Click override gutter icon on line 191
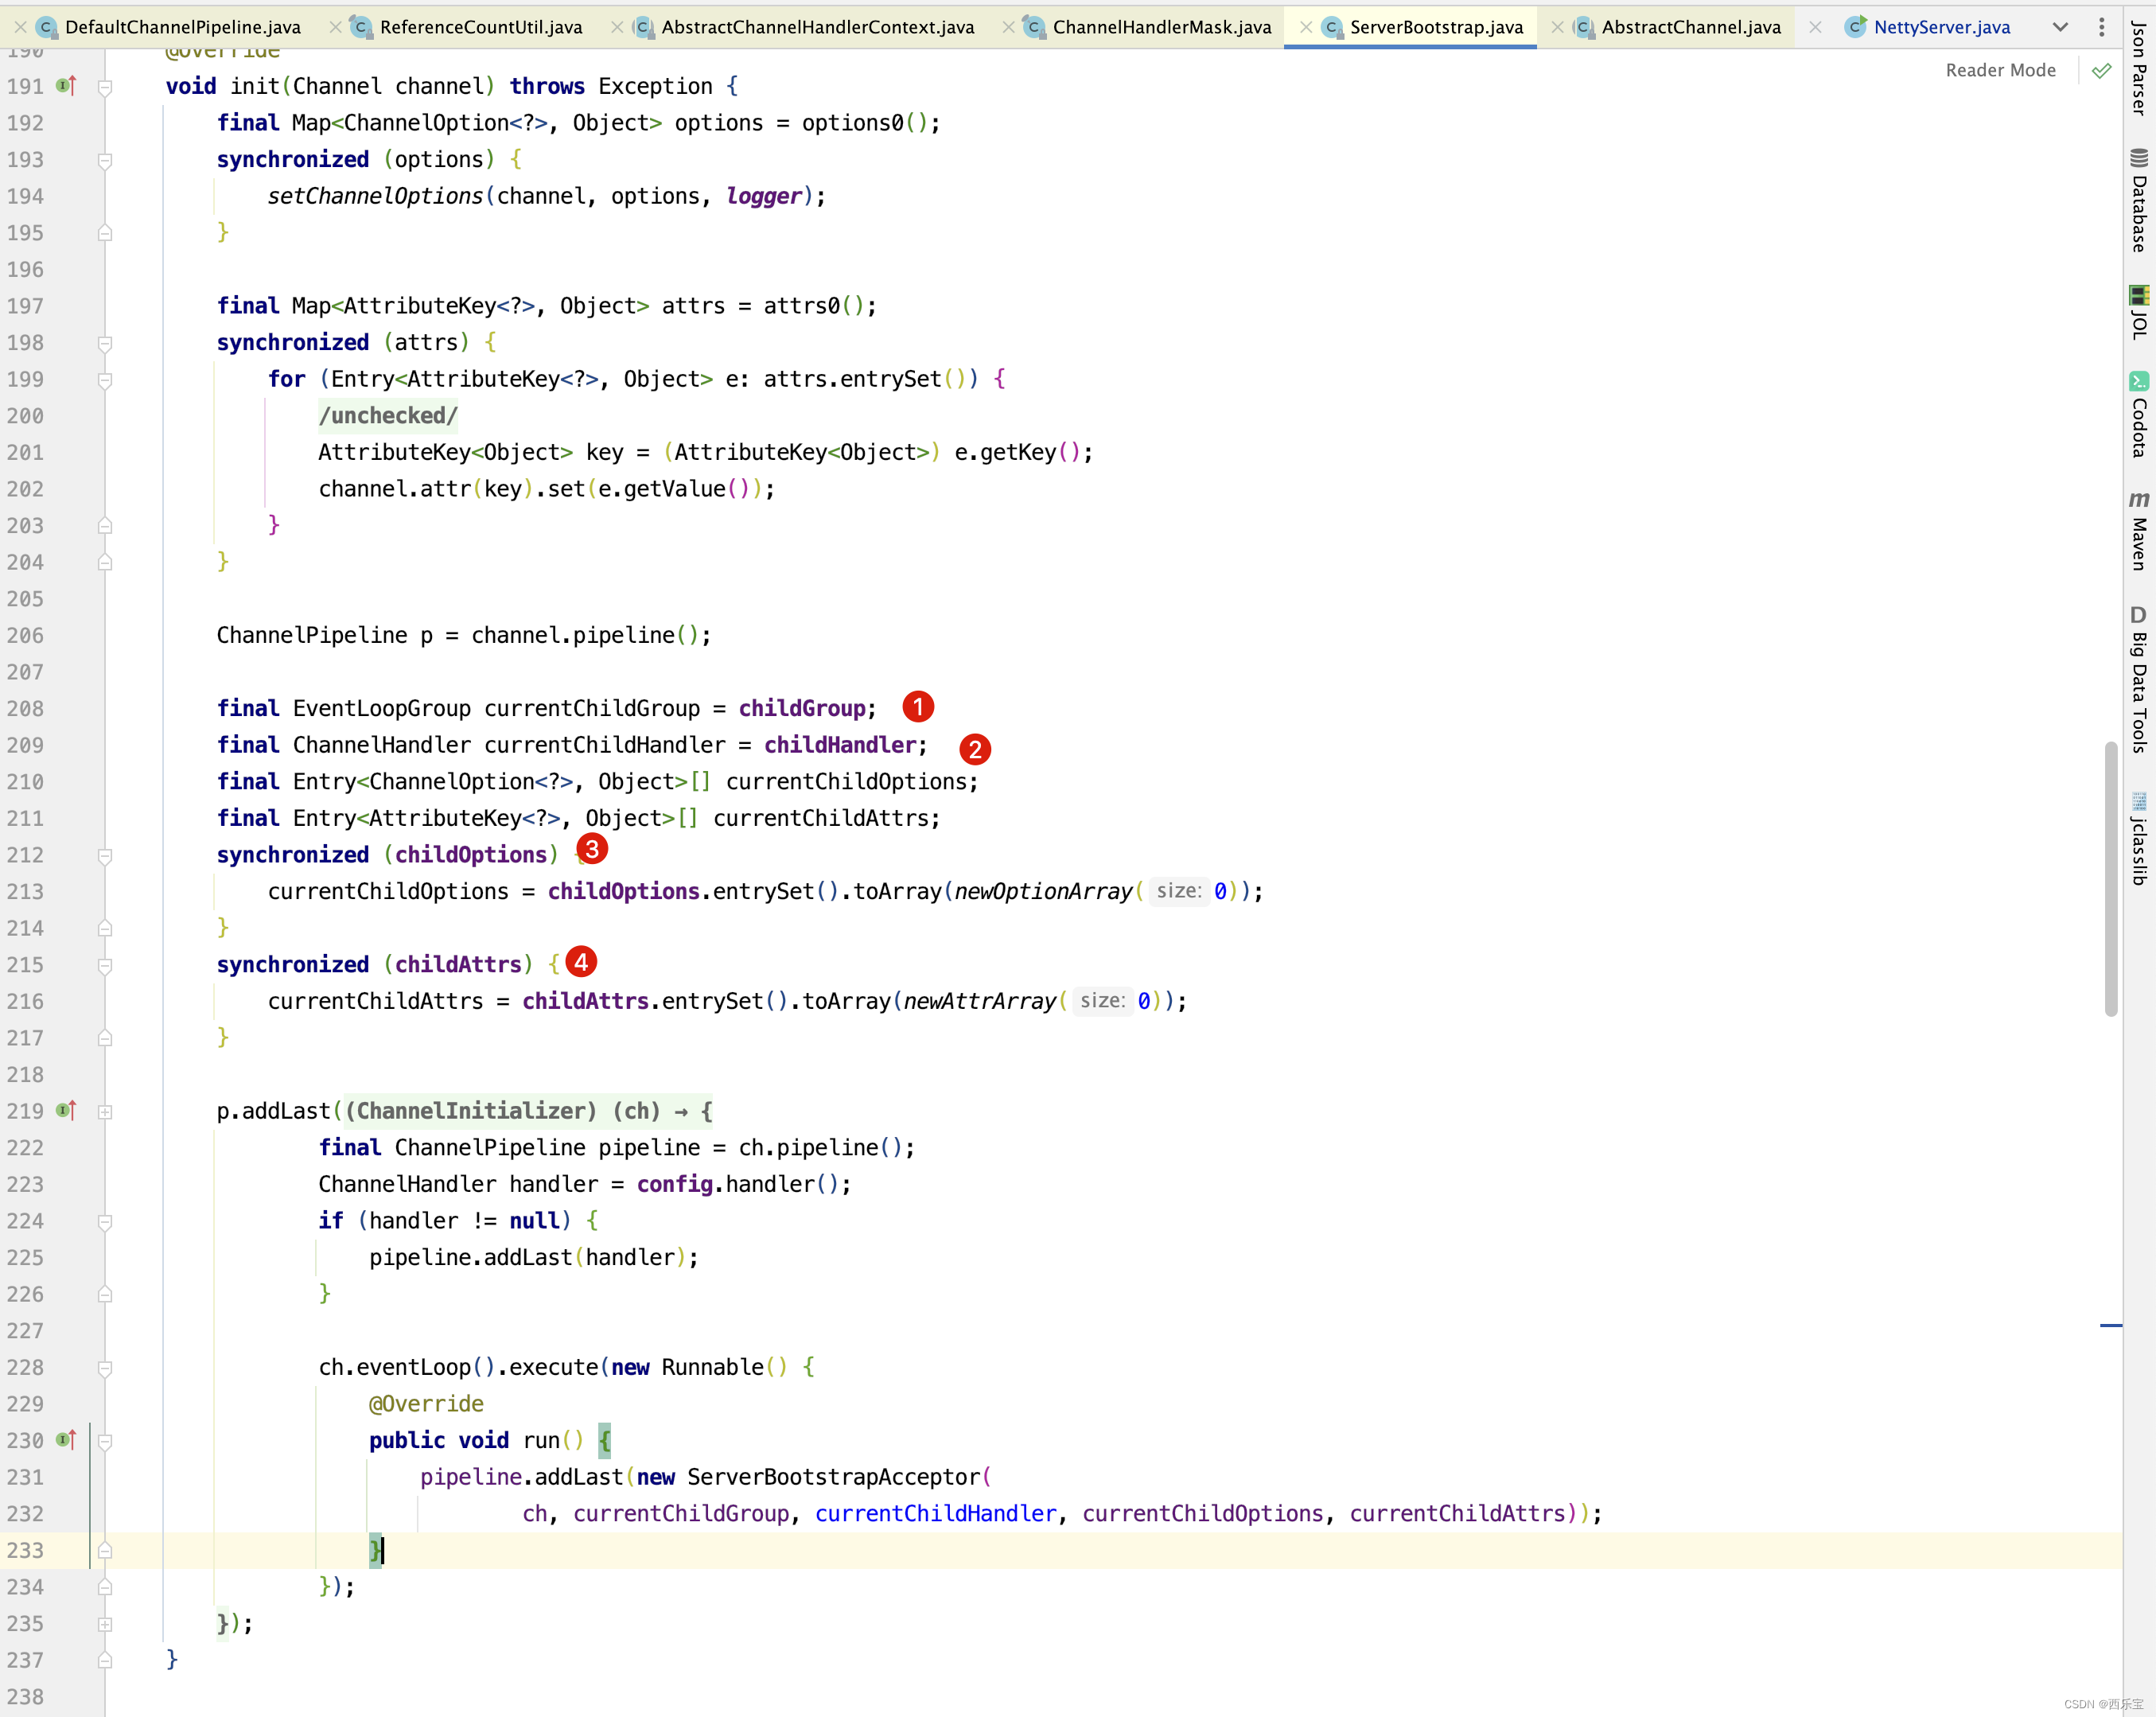 coord(66,86)
